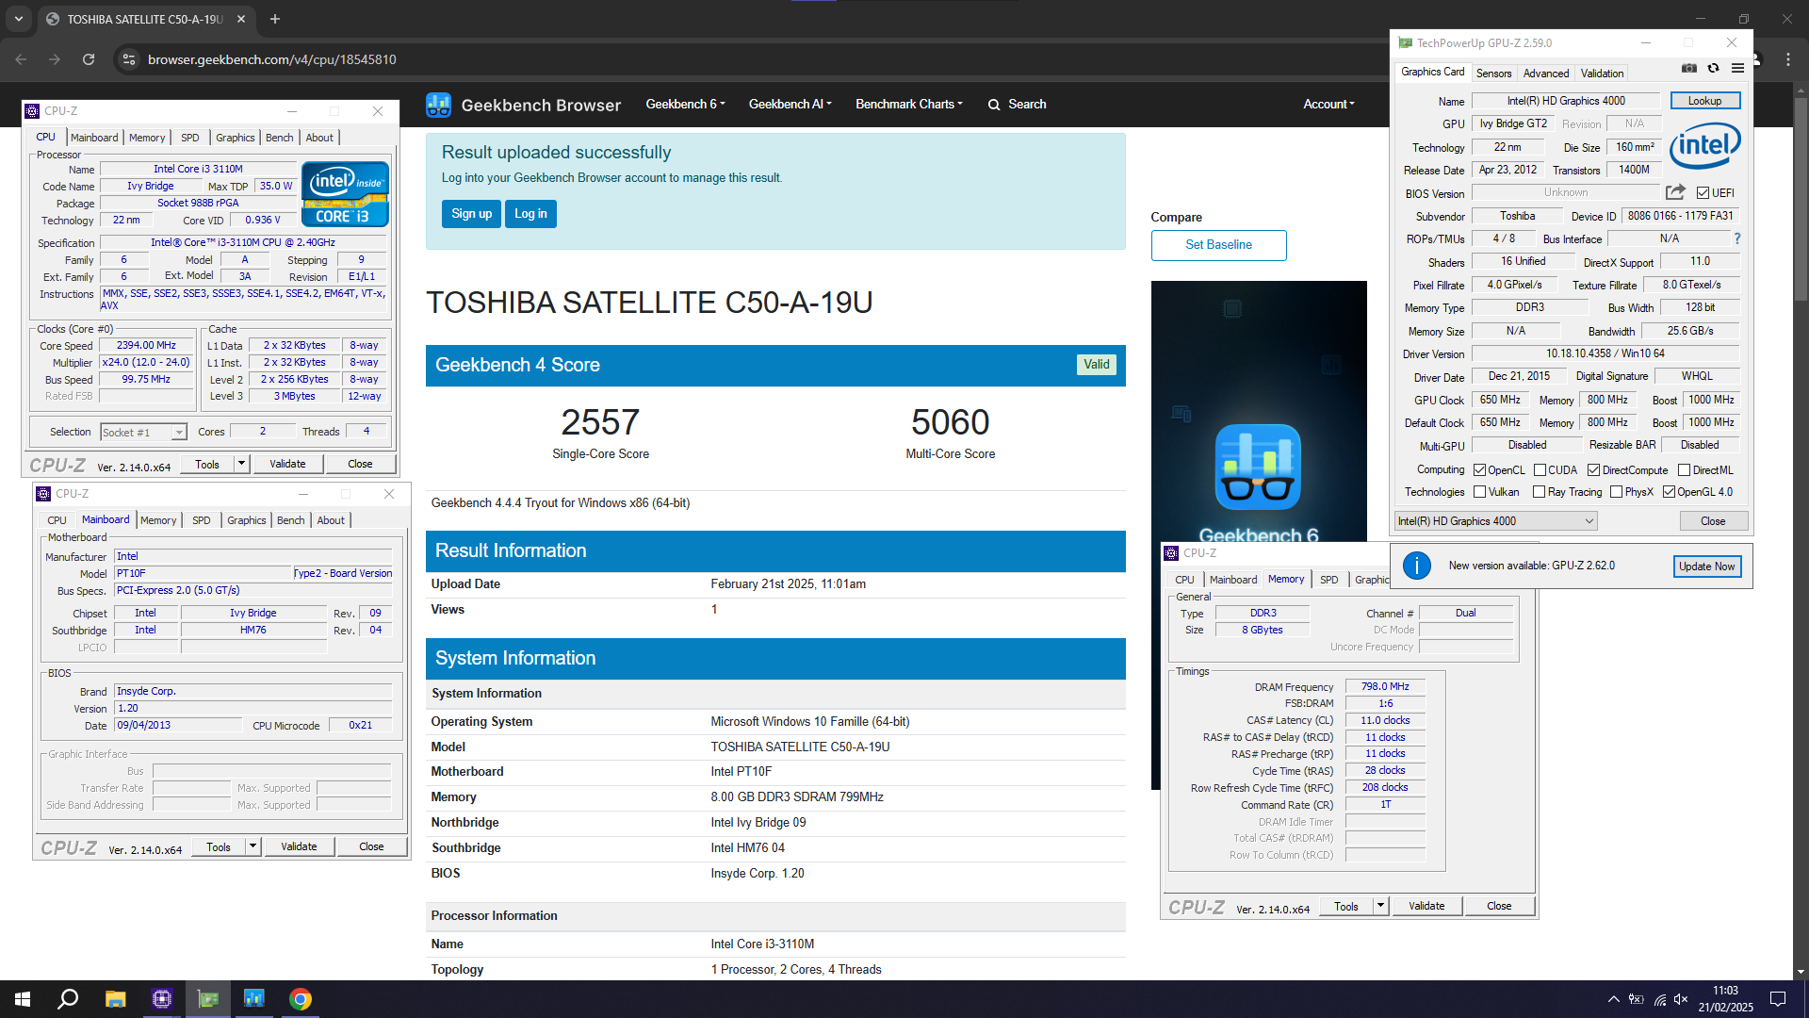Switch to the Sensors tab in GPU-Z

[1493, 74]
